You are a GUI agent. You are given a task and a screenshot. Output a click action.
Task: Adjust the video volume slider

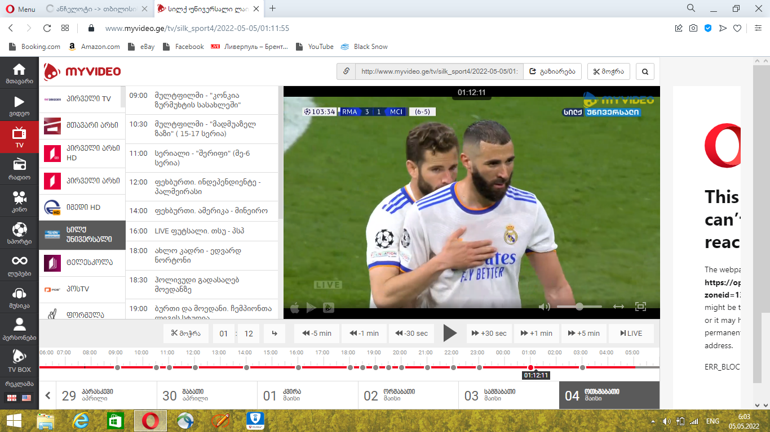tap(579, 307)
